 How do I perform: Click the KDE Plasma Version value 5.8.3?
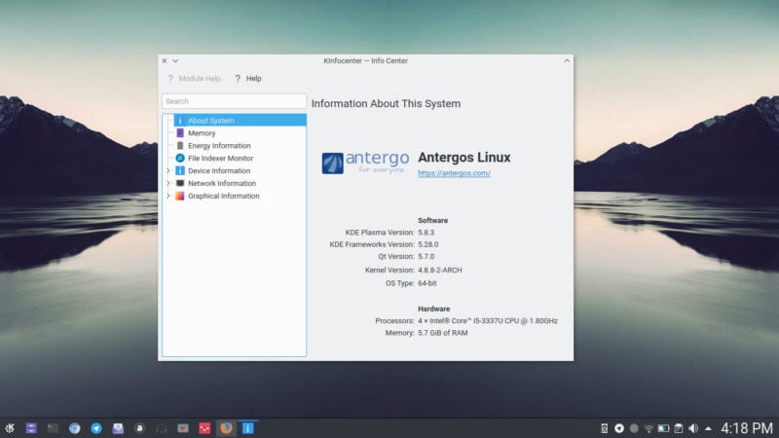coord(426,233)
